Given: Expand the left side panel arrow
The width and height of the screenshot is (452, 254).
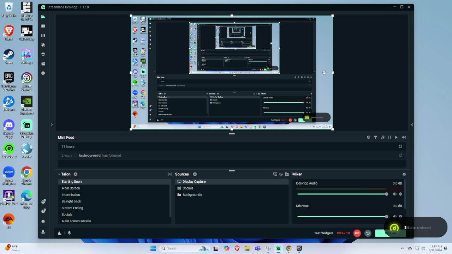Looking at the screenshot, I should [x=52, y=125].
